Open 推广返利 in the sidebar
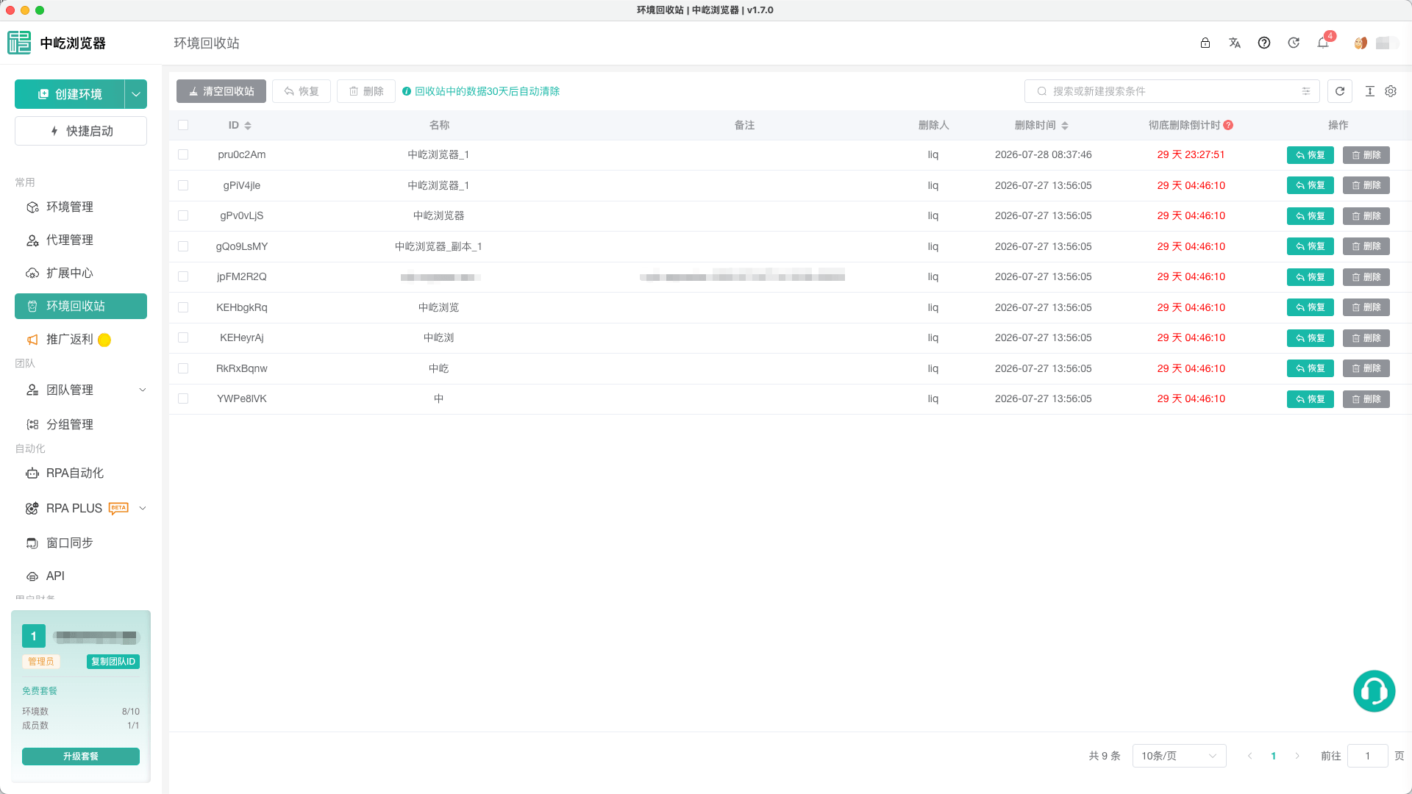 [81, 340]
